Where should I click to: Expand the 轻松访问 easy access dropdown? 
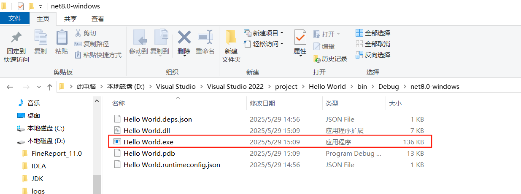pyautogui.click(x=281, y=44)
